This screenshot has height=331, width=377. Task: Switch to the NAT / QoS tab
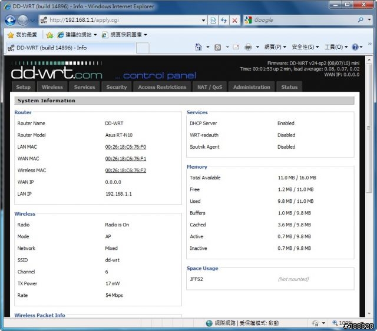(210, 87)
